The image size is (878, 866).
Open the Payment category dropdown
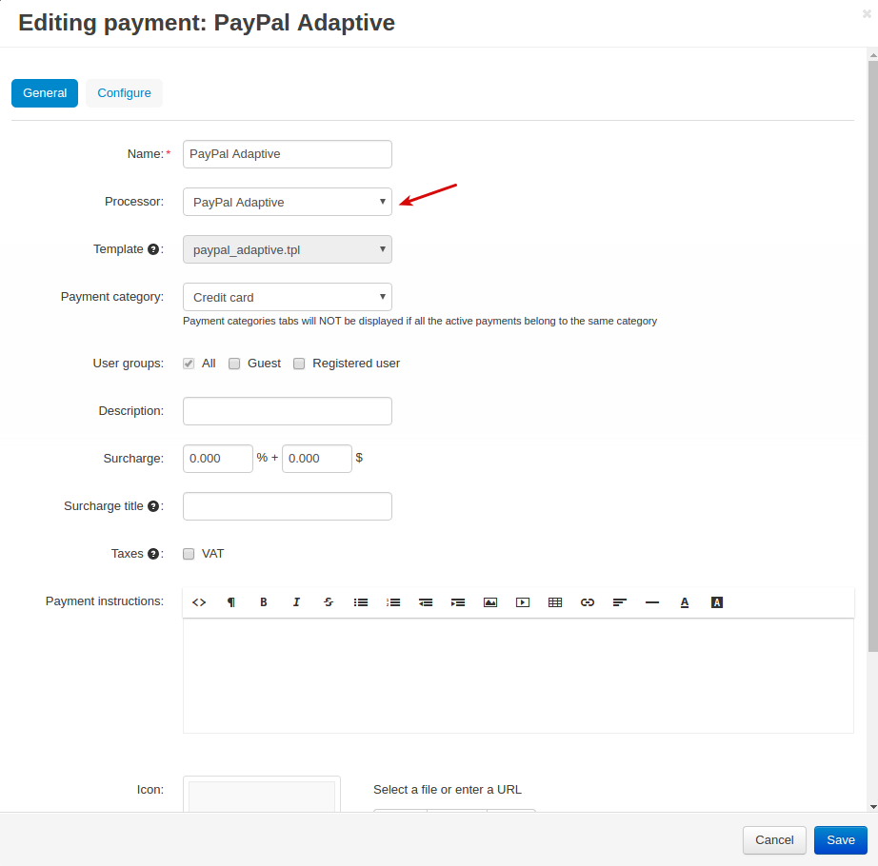pos(288,297)
